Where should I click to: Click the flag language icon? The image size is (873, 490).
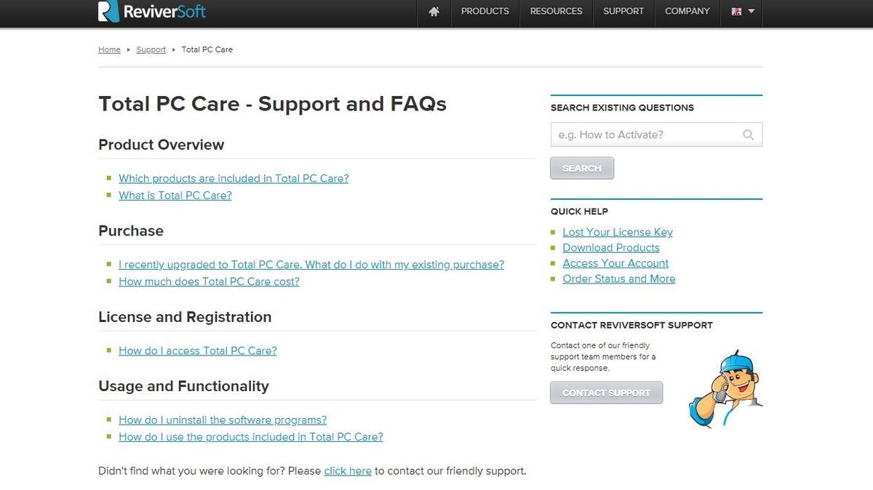[736, 12]
